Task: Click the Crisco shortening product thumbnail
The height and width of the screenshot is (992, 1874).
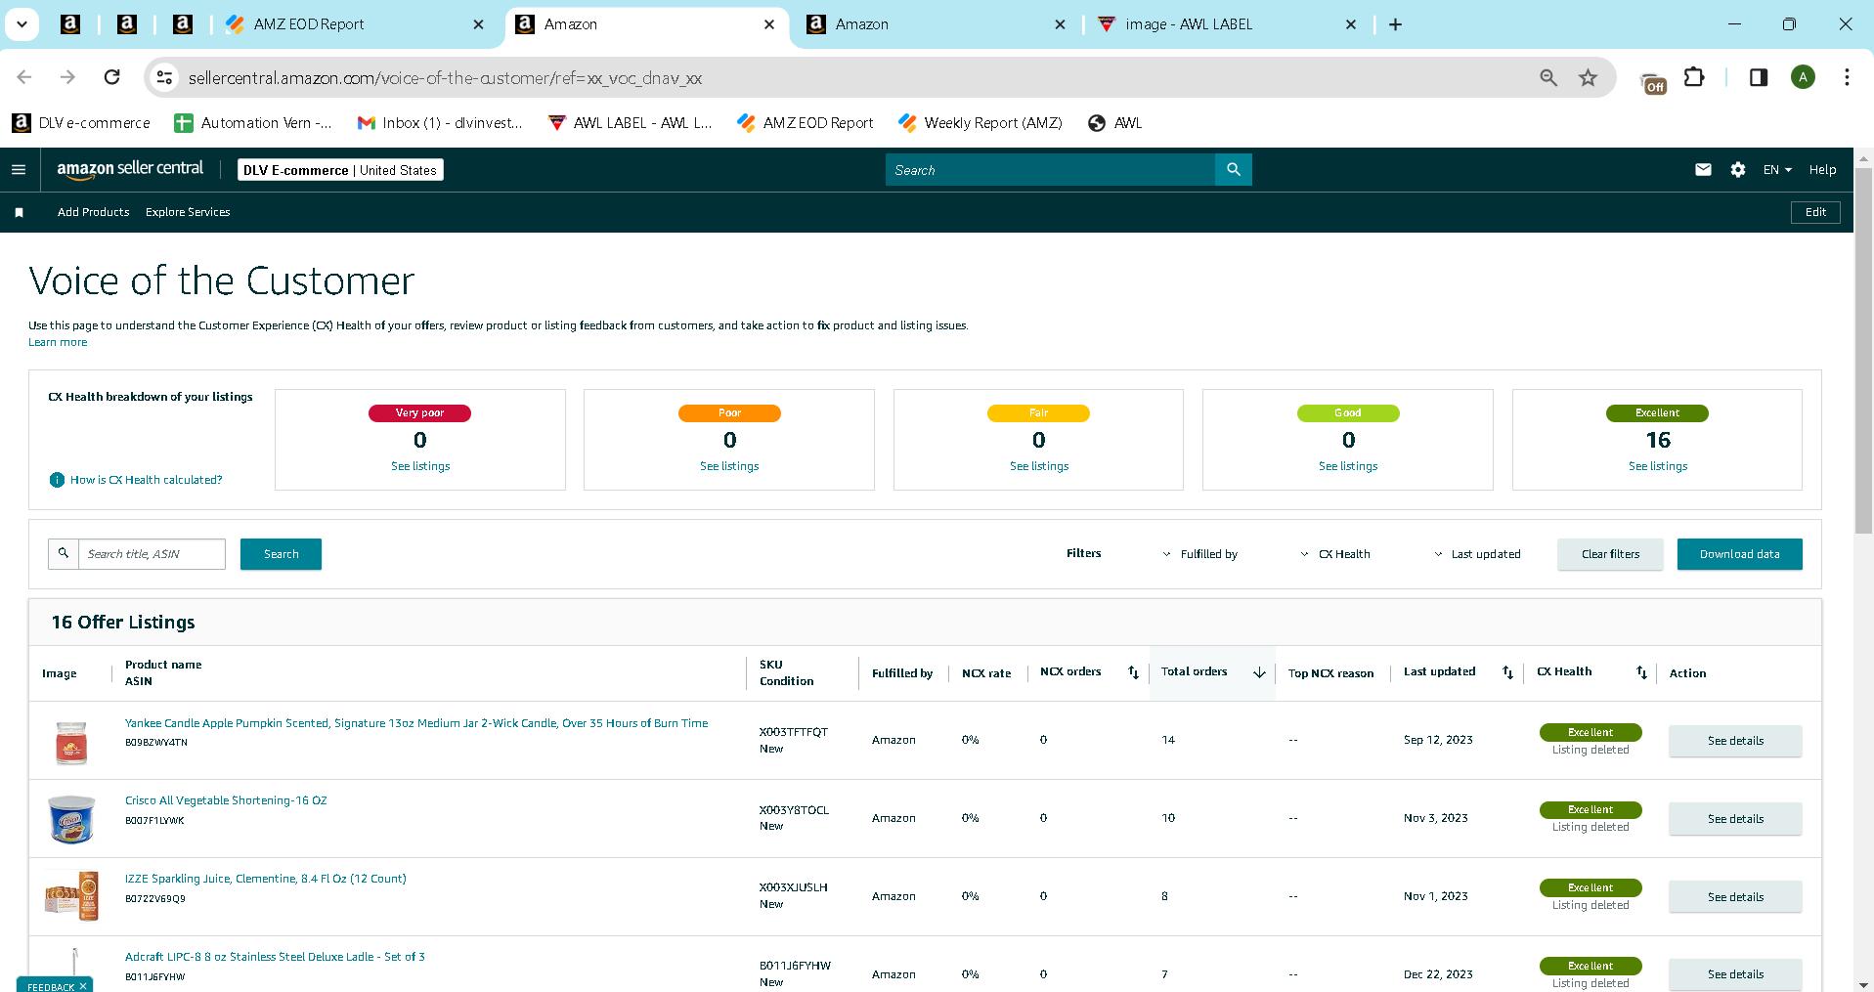Action: 71,819
